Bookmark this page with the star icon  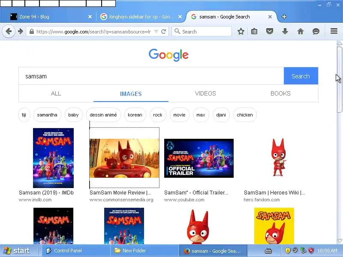(241, 31)
